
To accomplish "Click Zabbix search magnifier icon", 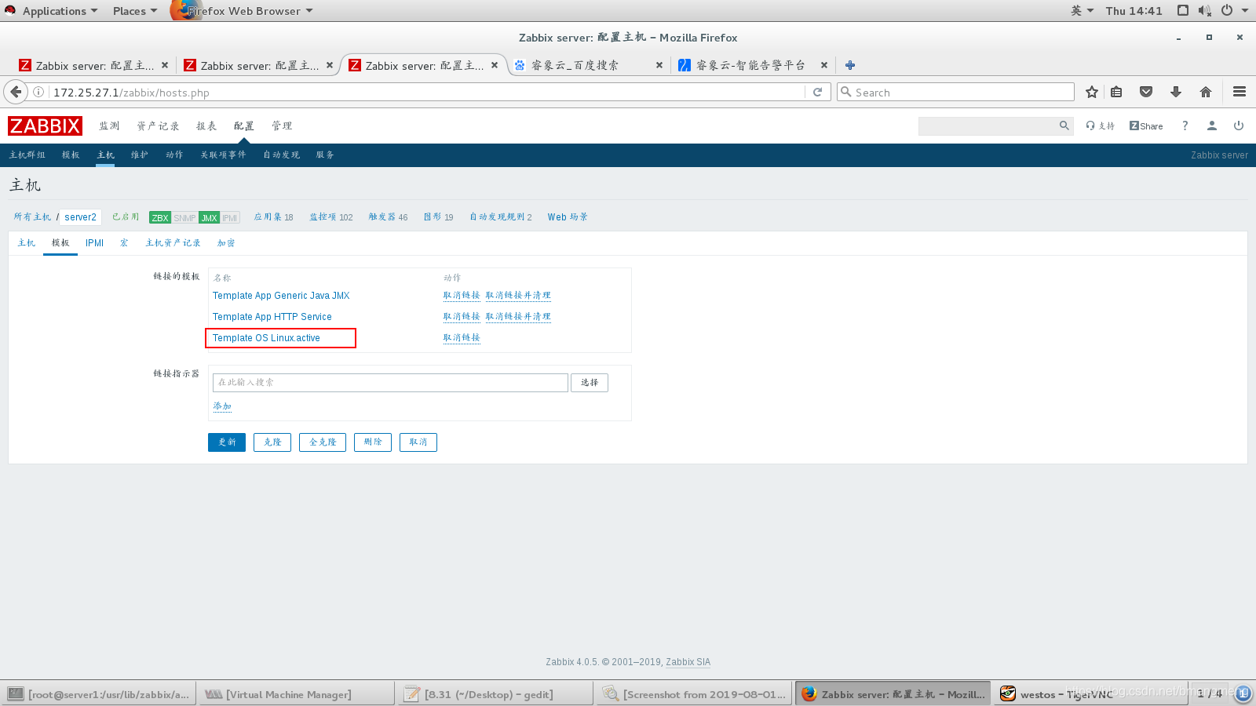I will [x=1064, y=126].
